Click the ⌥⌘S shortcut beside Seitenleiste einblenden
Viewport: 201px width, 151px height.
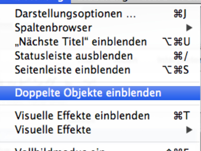176,70
